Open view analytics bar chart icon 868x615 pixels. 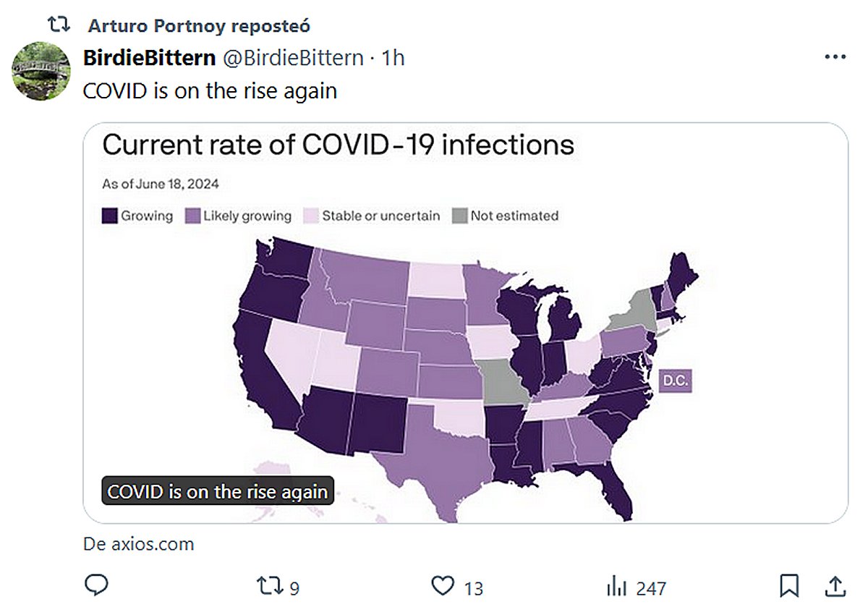[x=616, y=586]
